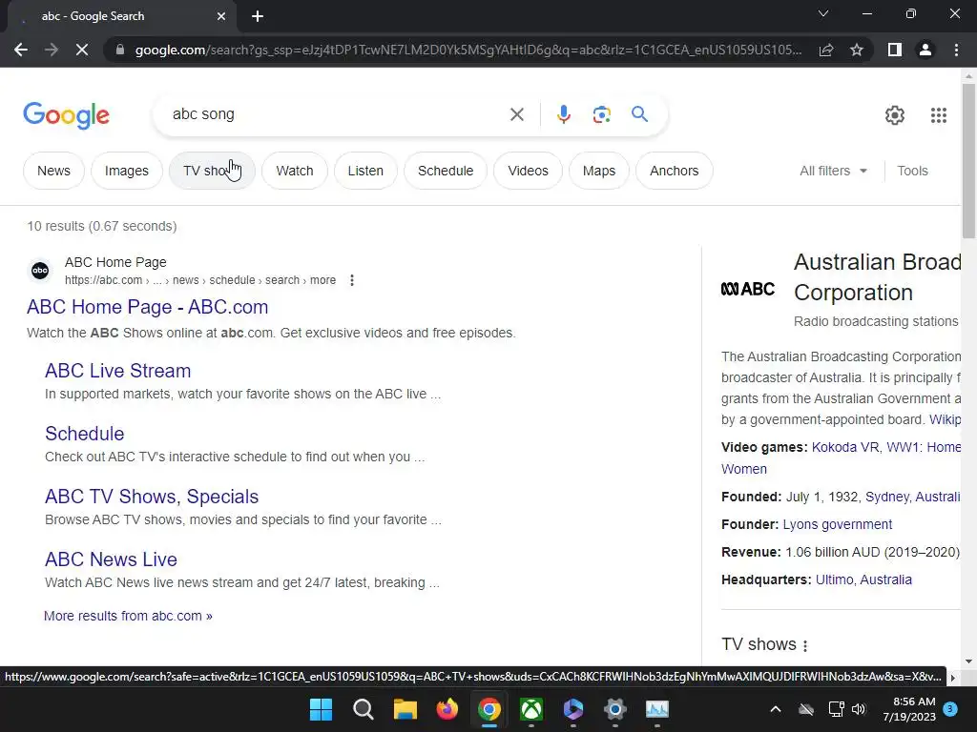
Task: Filter results by News
Action: pyautogui.click(x=53, y=171)
